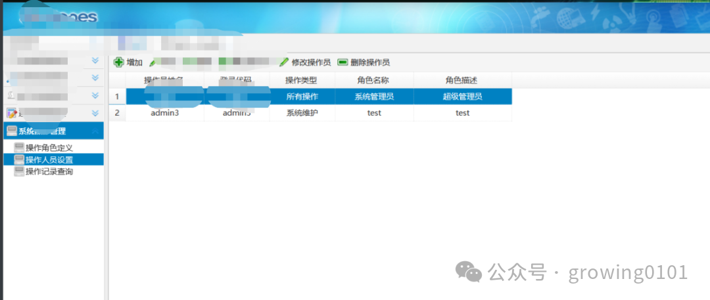Click the 增加 toolbar label
This screenshot has width=710, height=300.
[135, 62]
